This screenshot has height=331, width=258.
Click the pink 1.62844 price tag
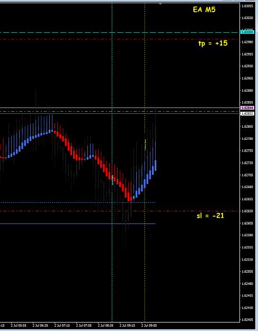[247, 108]
